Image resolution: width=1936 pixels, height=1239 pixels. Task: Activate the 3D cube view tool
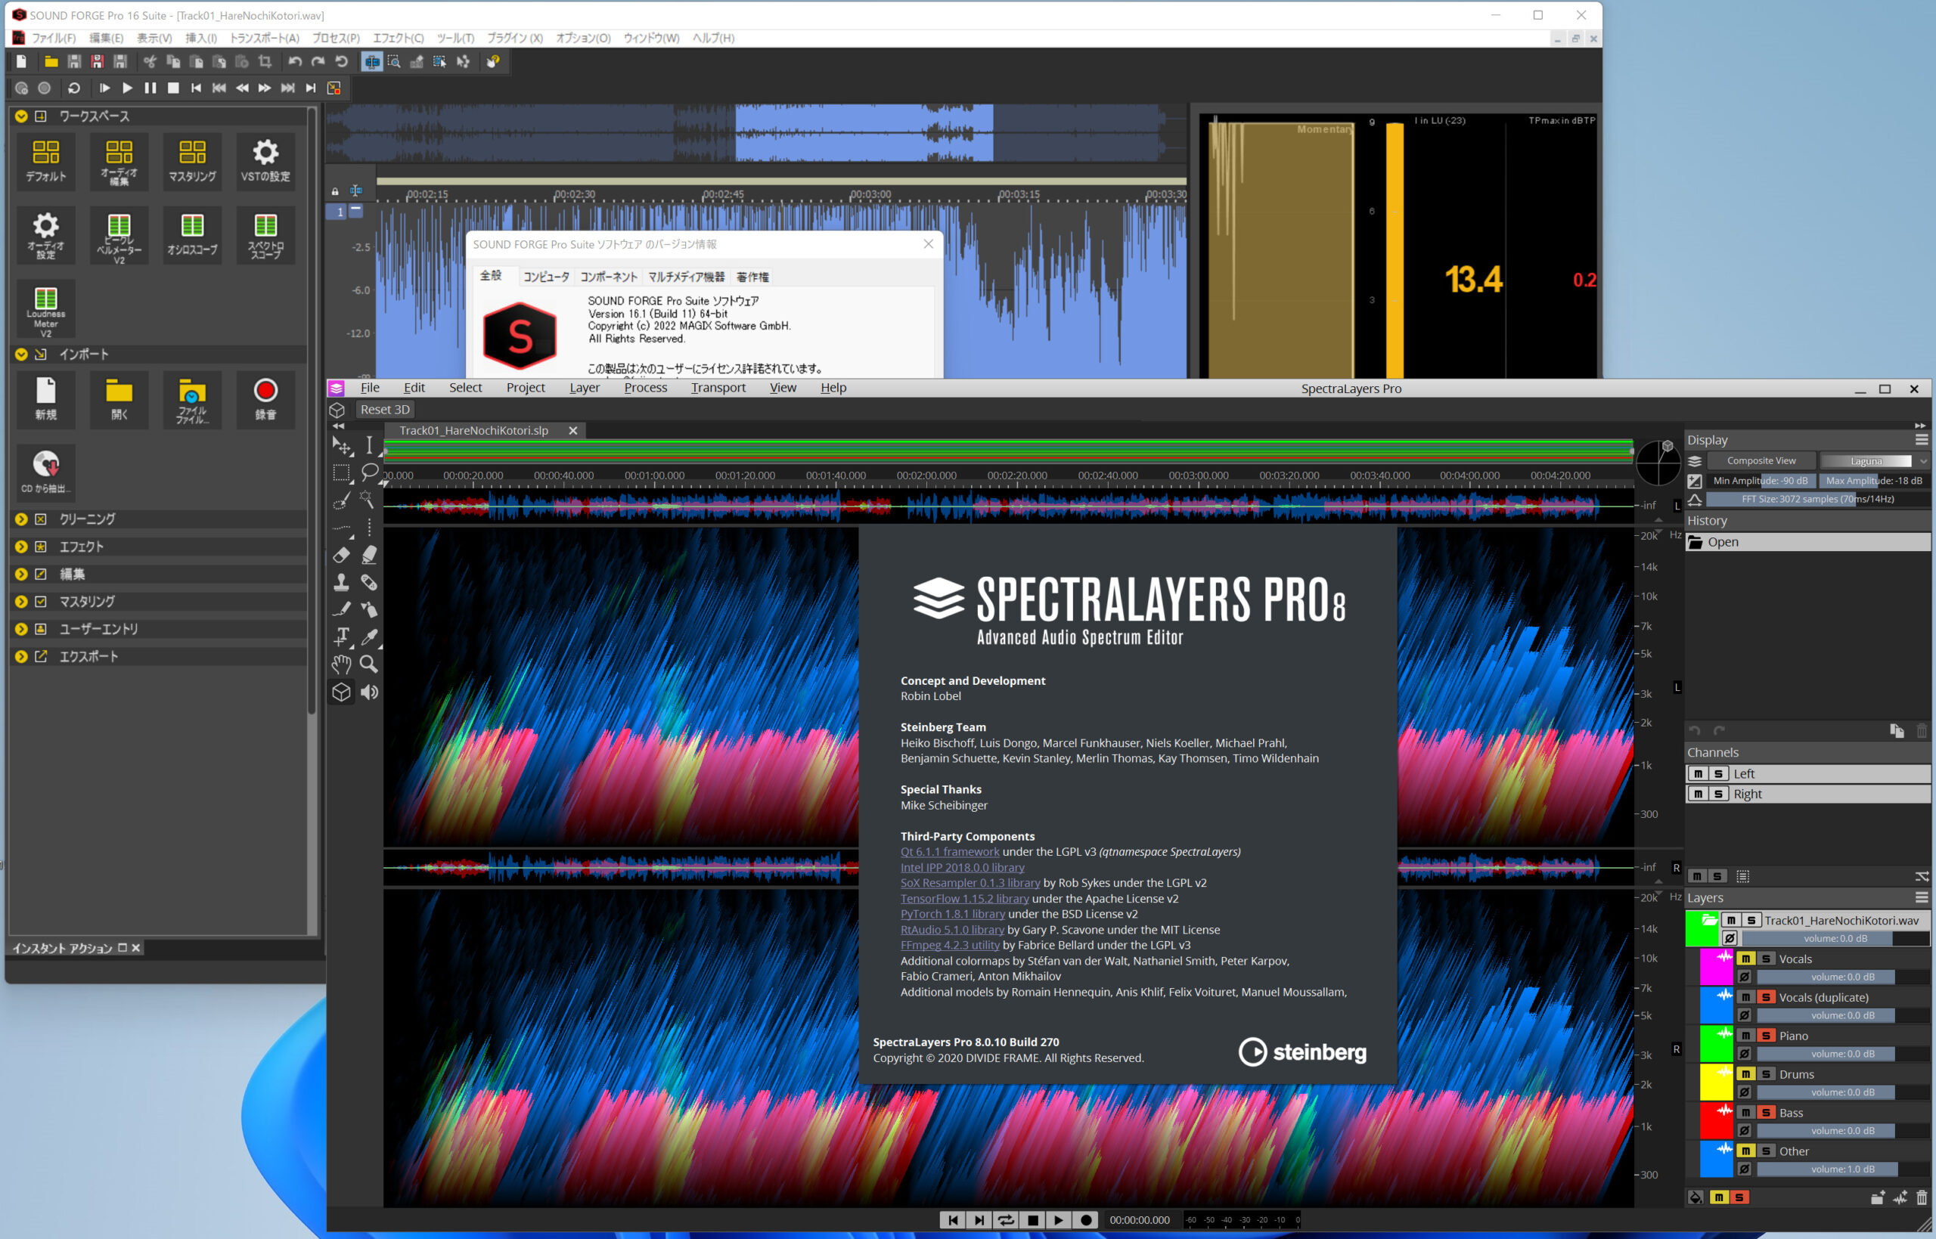pyautogui.click(x=341, y=692)
